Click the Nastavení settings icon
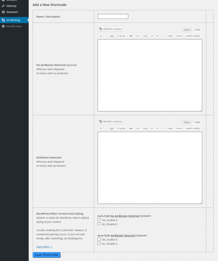 click(x=3, y=12)
